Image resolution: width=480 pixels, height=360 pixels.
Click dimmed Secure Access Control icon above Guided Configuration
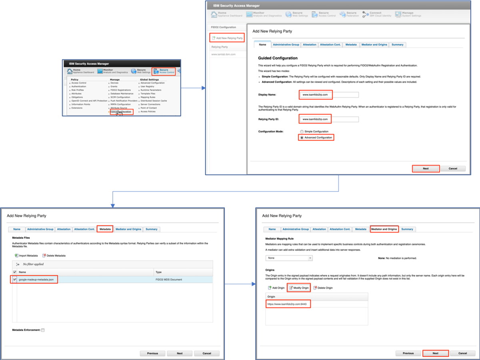[315, 14]
